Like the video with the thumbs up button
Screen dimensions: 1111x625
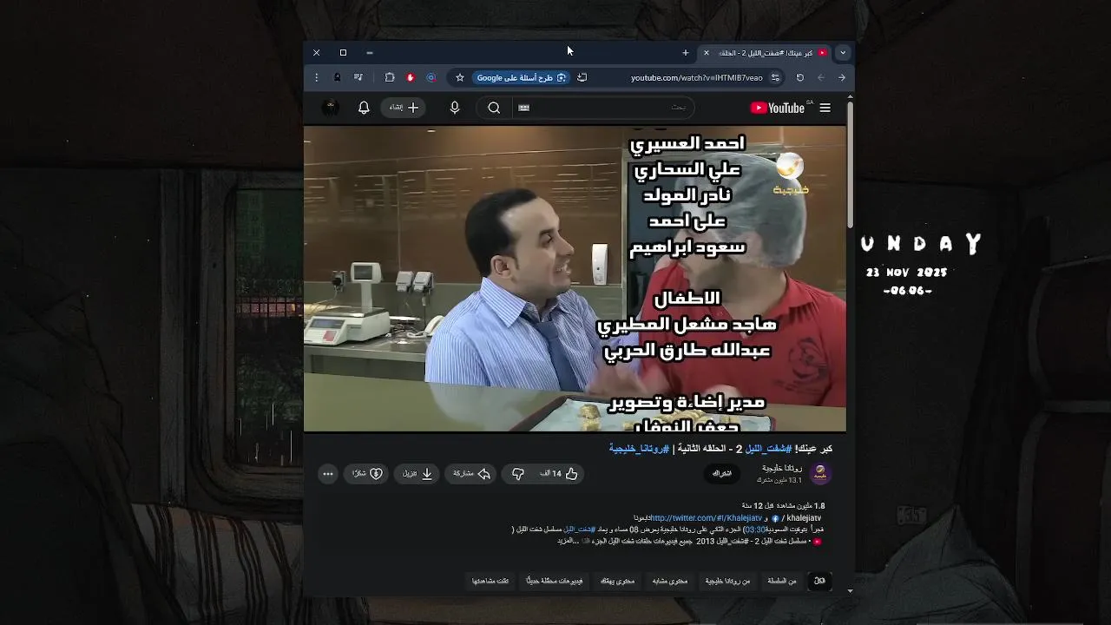(x=562, y=474)
